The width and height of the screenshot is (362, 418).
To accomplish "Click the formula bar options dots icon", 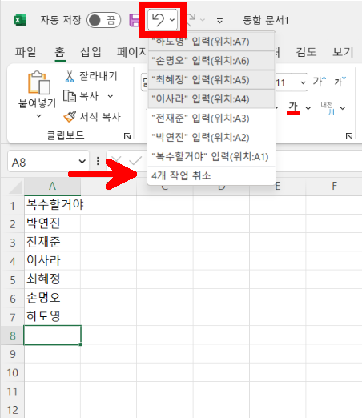I will (x=98, y=161).
